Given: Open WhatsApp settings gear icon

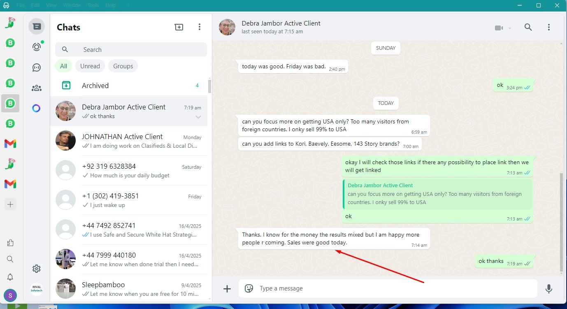Looking at the screenshot, I should (37, 269).
